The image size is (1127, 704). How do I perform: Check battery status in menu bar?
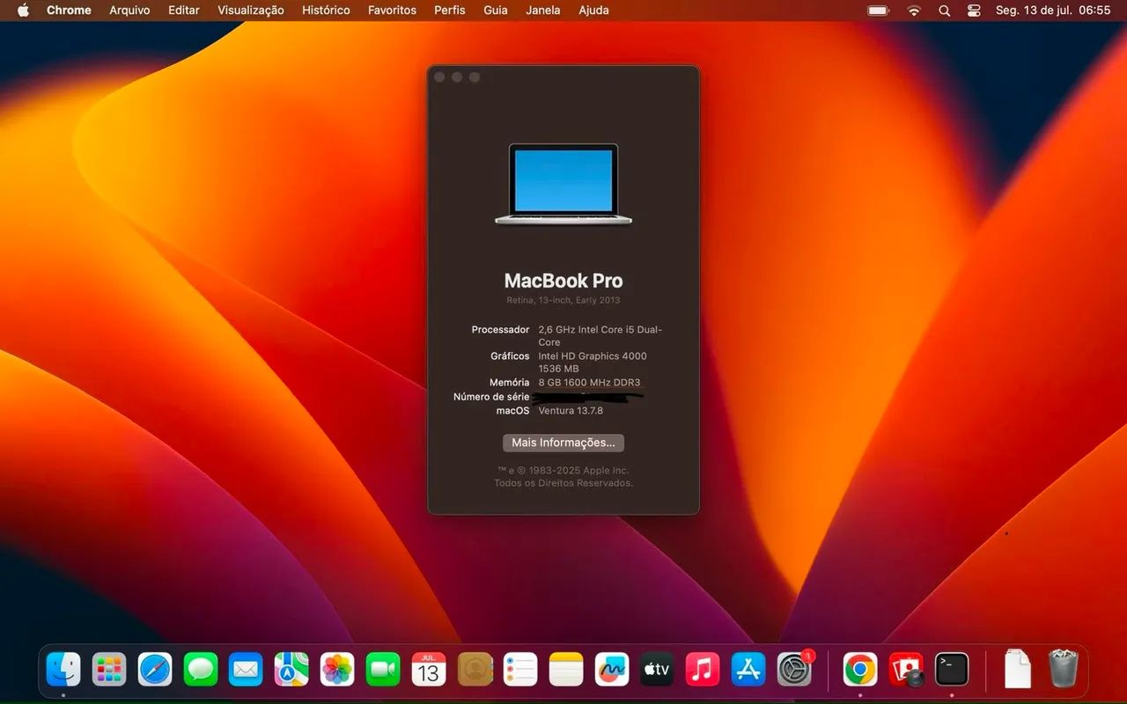(x=879, y=11)
